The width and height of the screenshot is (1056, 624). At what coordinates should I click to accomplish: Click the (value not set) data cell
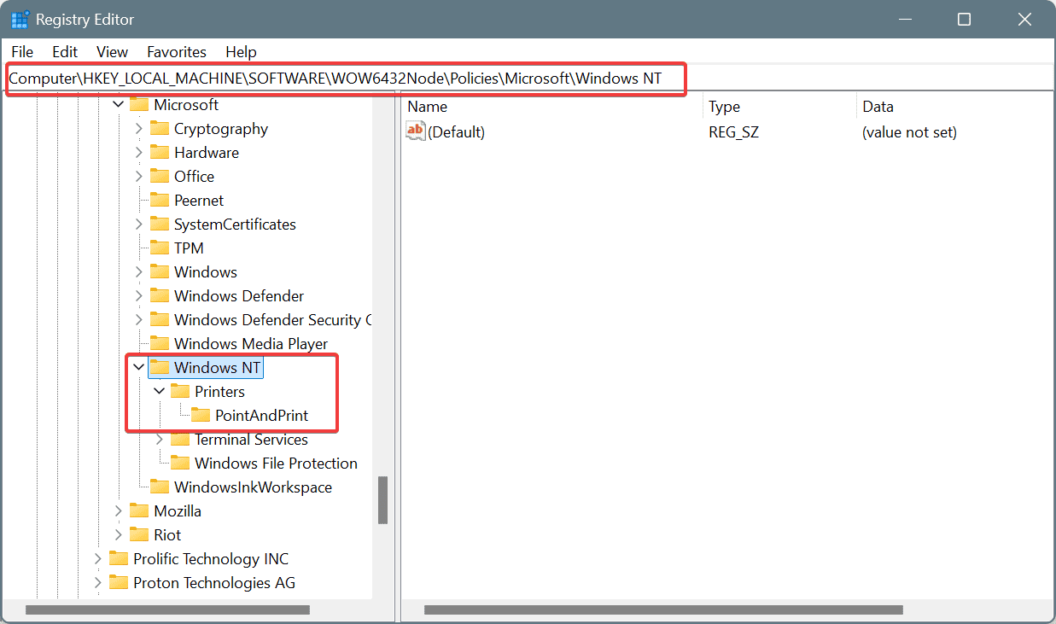909,132
